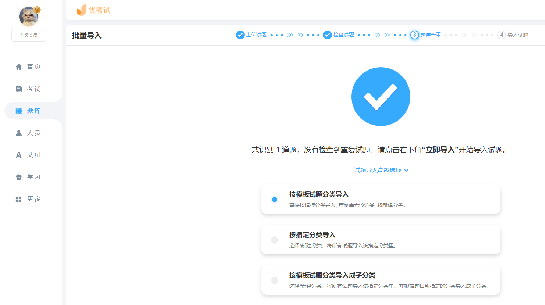Open the 学习 graduation cap icon

coord(19,177)
